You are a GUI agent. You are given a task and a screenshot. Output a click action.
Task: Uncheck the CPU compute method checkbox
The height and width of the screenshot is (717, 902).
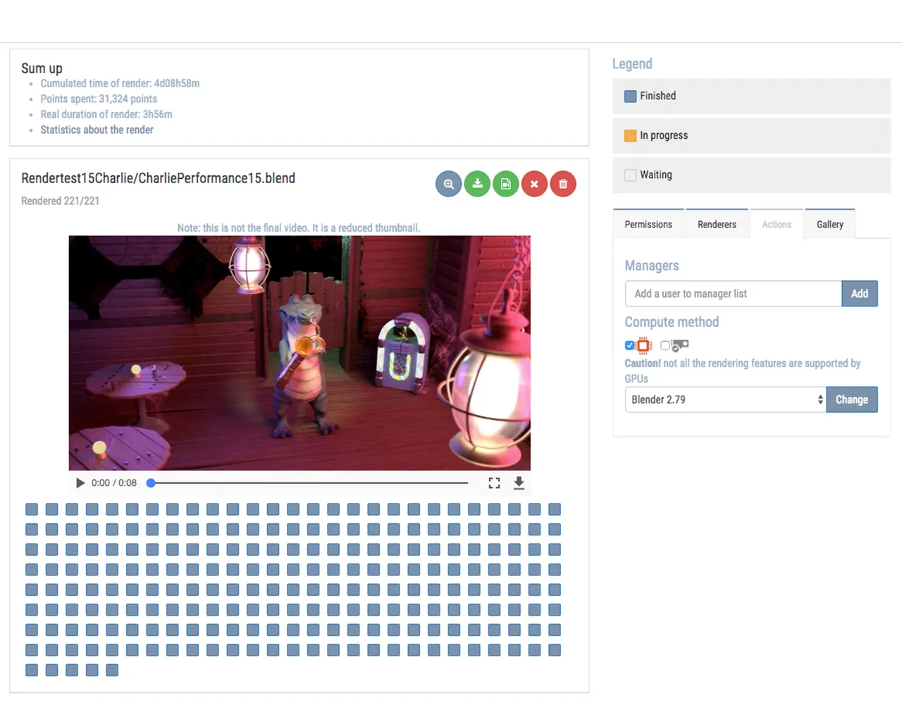point(629,345)
